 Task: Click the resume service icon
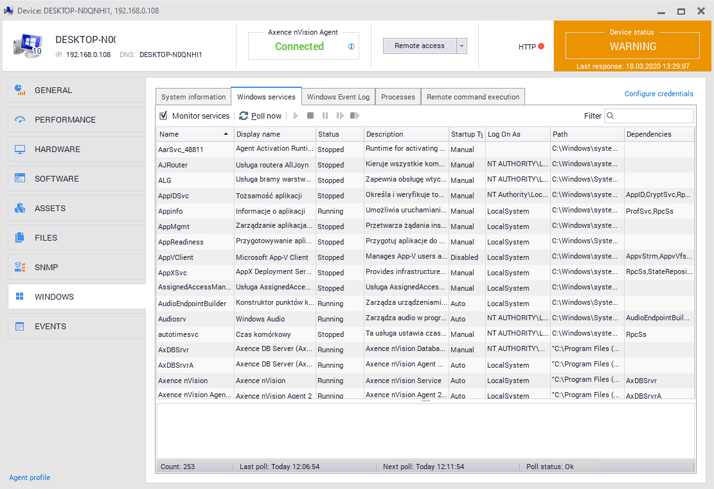click(339, 116)
